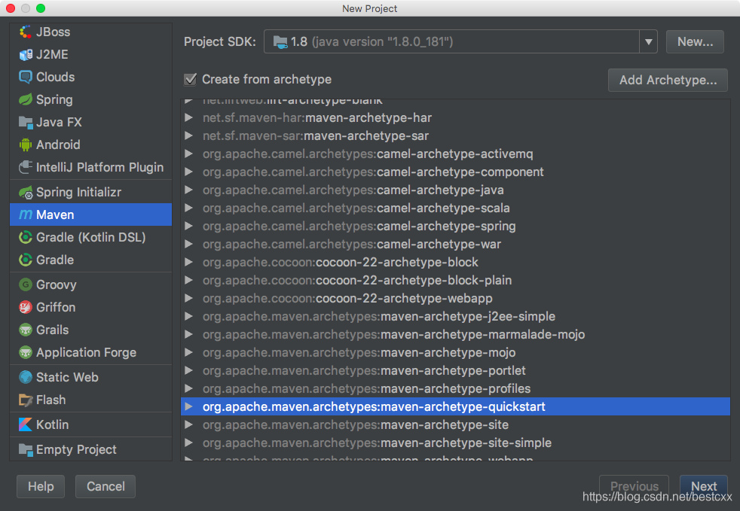
Task: Select Gradle project type
Action: [90, 260]
